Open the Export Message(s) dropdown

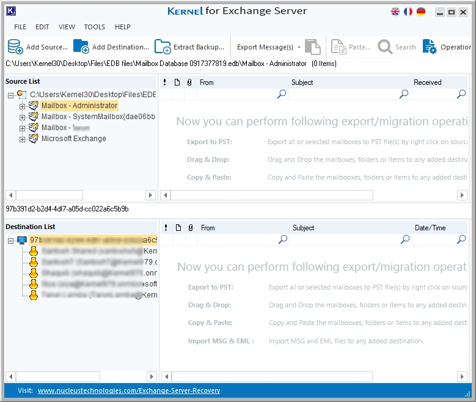pos(299,47)
